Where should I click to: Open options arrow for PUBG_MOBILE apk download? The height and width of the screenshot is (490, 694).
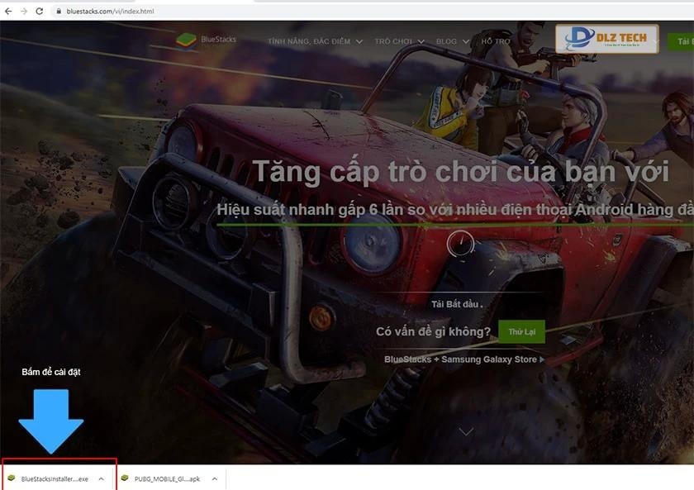coord(214,478)
